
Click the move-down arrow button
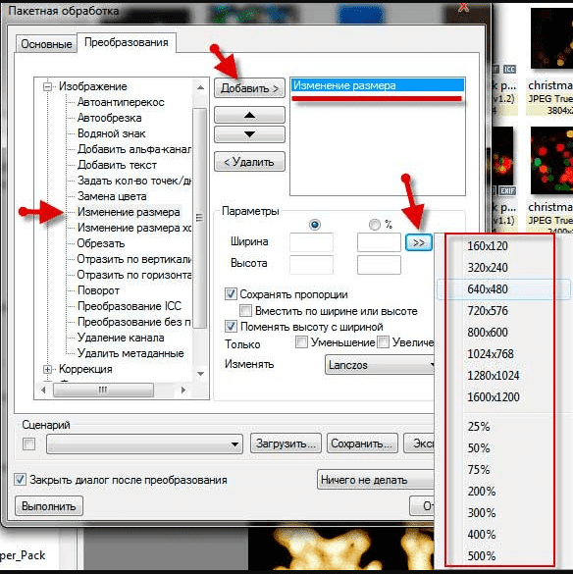pyautogui.click(x=249, y=134)
